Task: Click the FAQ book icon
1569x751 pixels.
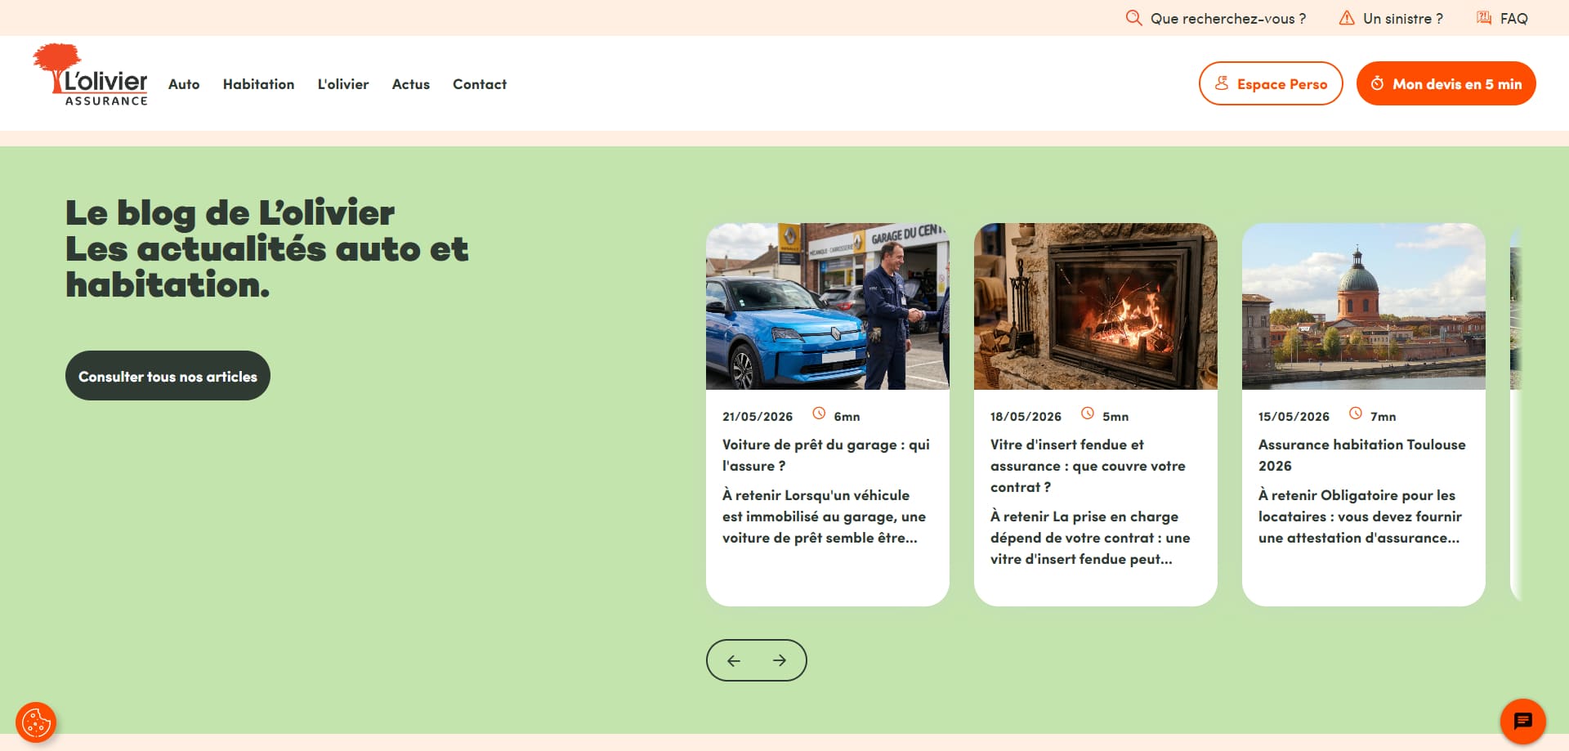Action: point(1484,18)
